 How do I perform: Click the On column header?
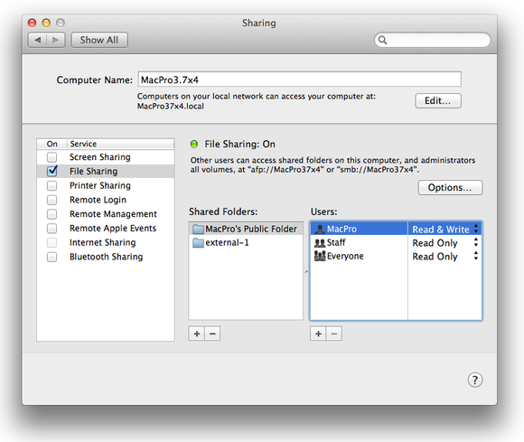pyautogui.click(x=52, y=144)
